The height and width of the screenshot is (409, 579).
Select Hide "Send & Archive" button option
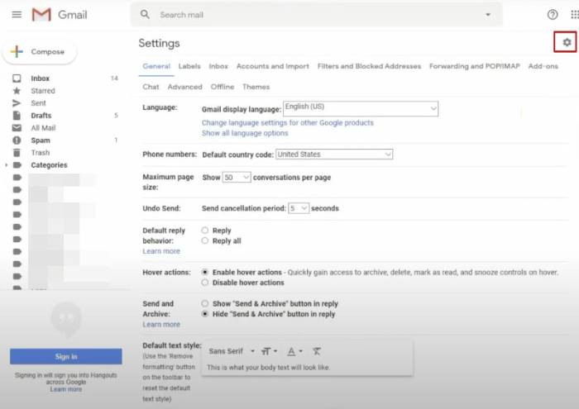(x=205, y=314)
